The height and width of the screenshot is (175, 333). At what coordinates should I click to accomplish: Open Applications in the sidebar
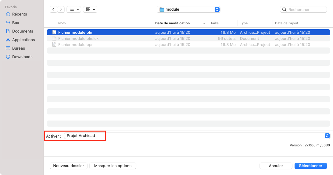click(23, 40)
